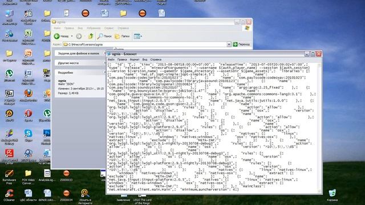This screenshot has width=365, height=205.
Task: Open Файл menu in Explorer window
Action: (57, 28)
